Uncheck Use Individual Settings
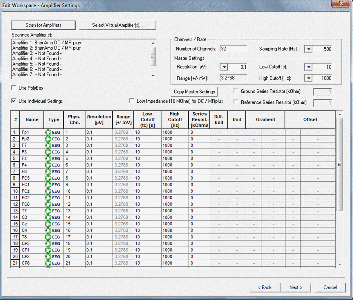Viewport: 353px width, 300px height. pyautogui.click(x=14, y=101)
